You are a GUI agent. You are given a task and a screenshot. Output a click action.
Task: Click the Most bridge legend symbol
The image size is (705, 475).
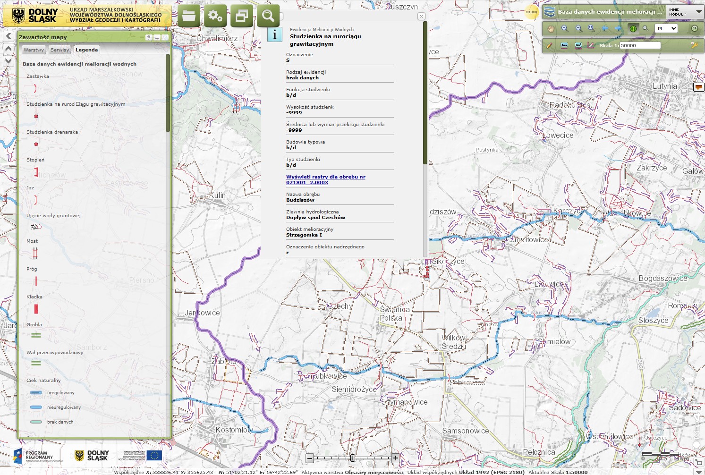(x=35, y=254)
